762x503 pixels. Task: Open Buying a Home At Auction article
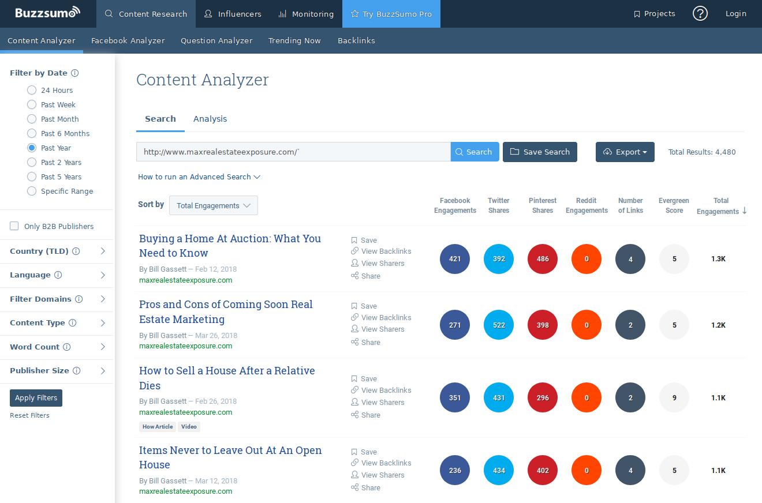point(230,246)
